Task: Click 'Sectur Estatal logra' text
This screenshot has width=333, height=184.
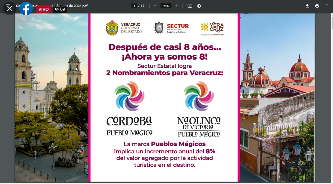Action: [x=165, y=66]
